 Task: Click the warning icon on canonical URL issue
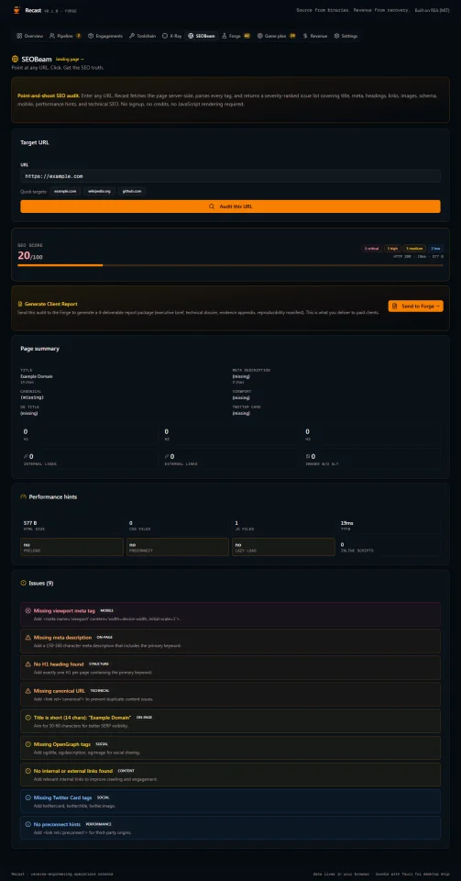[x=28, y=690]
